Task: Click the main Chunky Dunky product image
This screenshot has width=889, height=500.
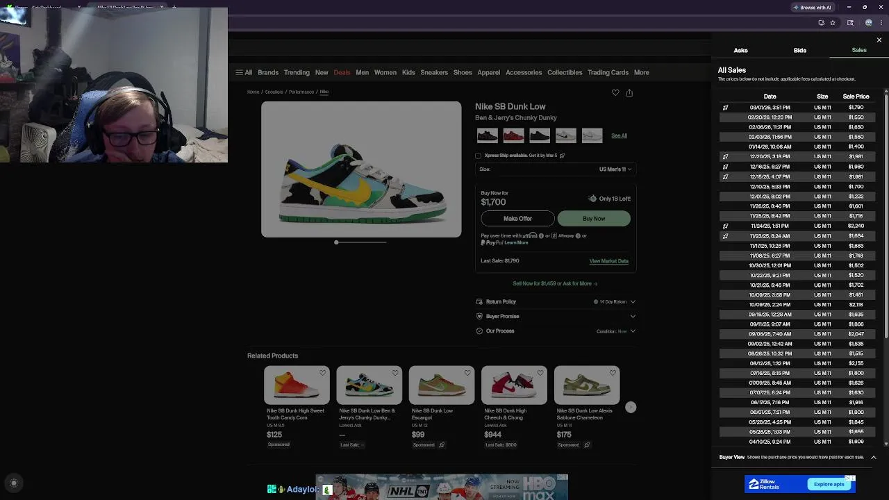Action: (361, 169)
